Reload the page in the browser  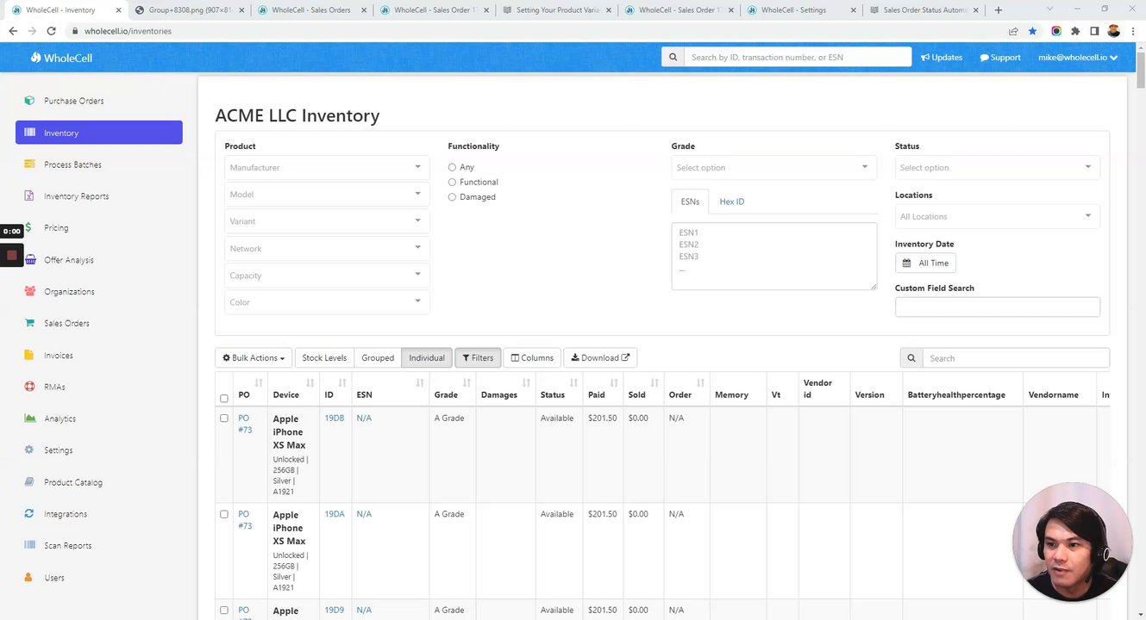coord(51,31)
